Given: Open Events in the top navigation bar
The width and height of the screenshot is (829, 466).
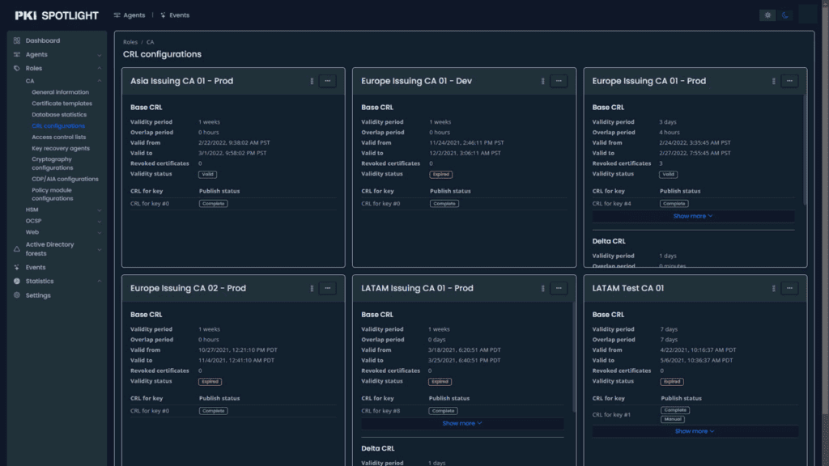Looking at the screenshot, I should pyautogui.click(x=175, y=15).
